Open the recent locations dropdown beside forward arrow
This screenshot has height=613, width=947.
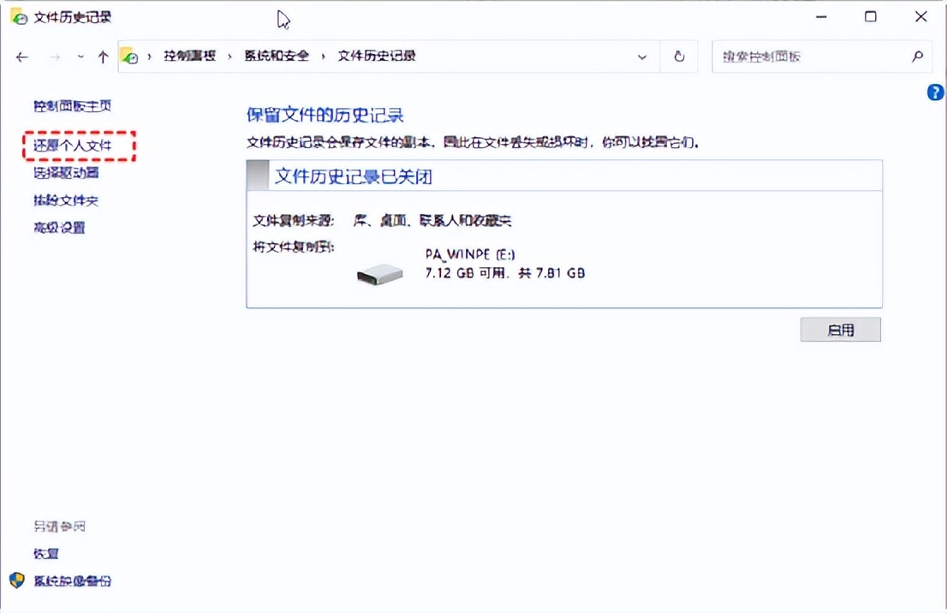[80, 56]
